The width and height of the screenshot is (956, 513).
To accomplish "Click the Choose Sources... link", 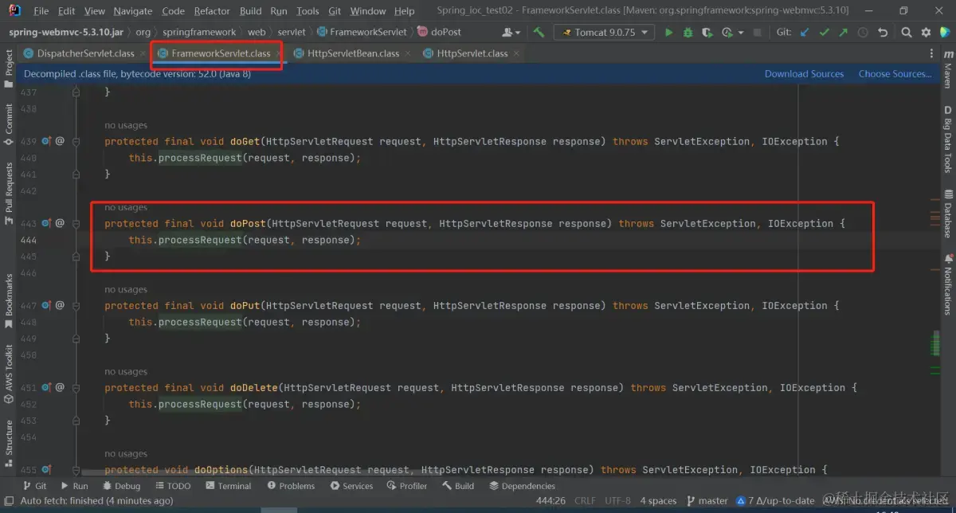I will tap(895, 73).
